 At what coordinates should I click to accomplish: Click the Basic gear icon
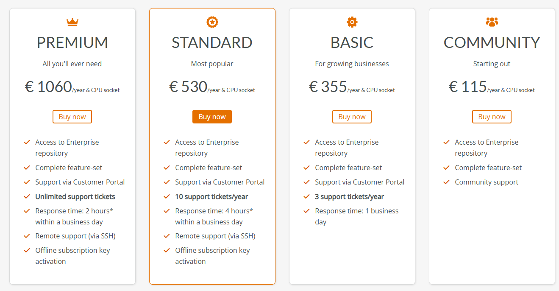coord(352,22)
